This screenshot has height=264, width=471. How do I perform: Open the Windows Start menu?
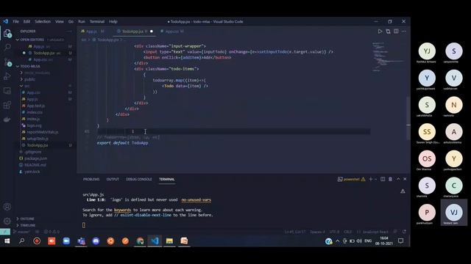coord(7,241)
